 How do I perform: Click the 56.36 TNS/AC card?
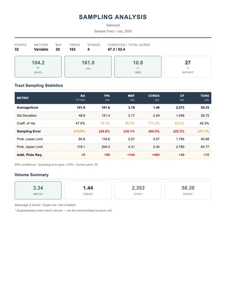[x=188, y=190]
